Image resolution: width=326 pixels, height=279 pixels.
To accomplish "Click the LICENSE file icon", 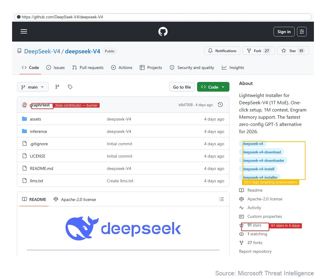I will [x=24, y=156].
